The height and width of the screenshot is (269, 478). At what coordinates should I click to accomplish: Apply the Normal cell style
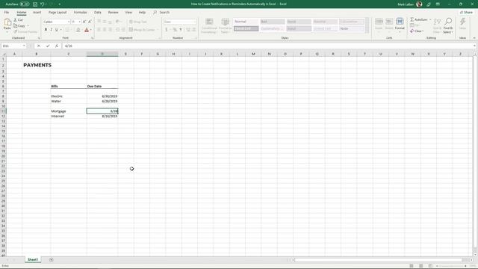[x=246, y=22]
